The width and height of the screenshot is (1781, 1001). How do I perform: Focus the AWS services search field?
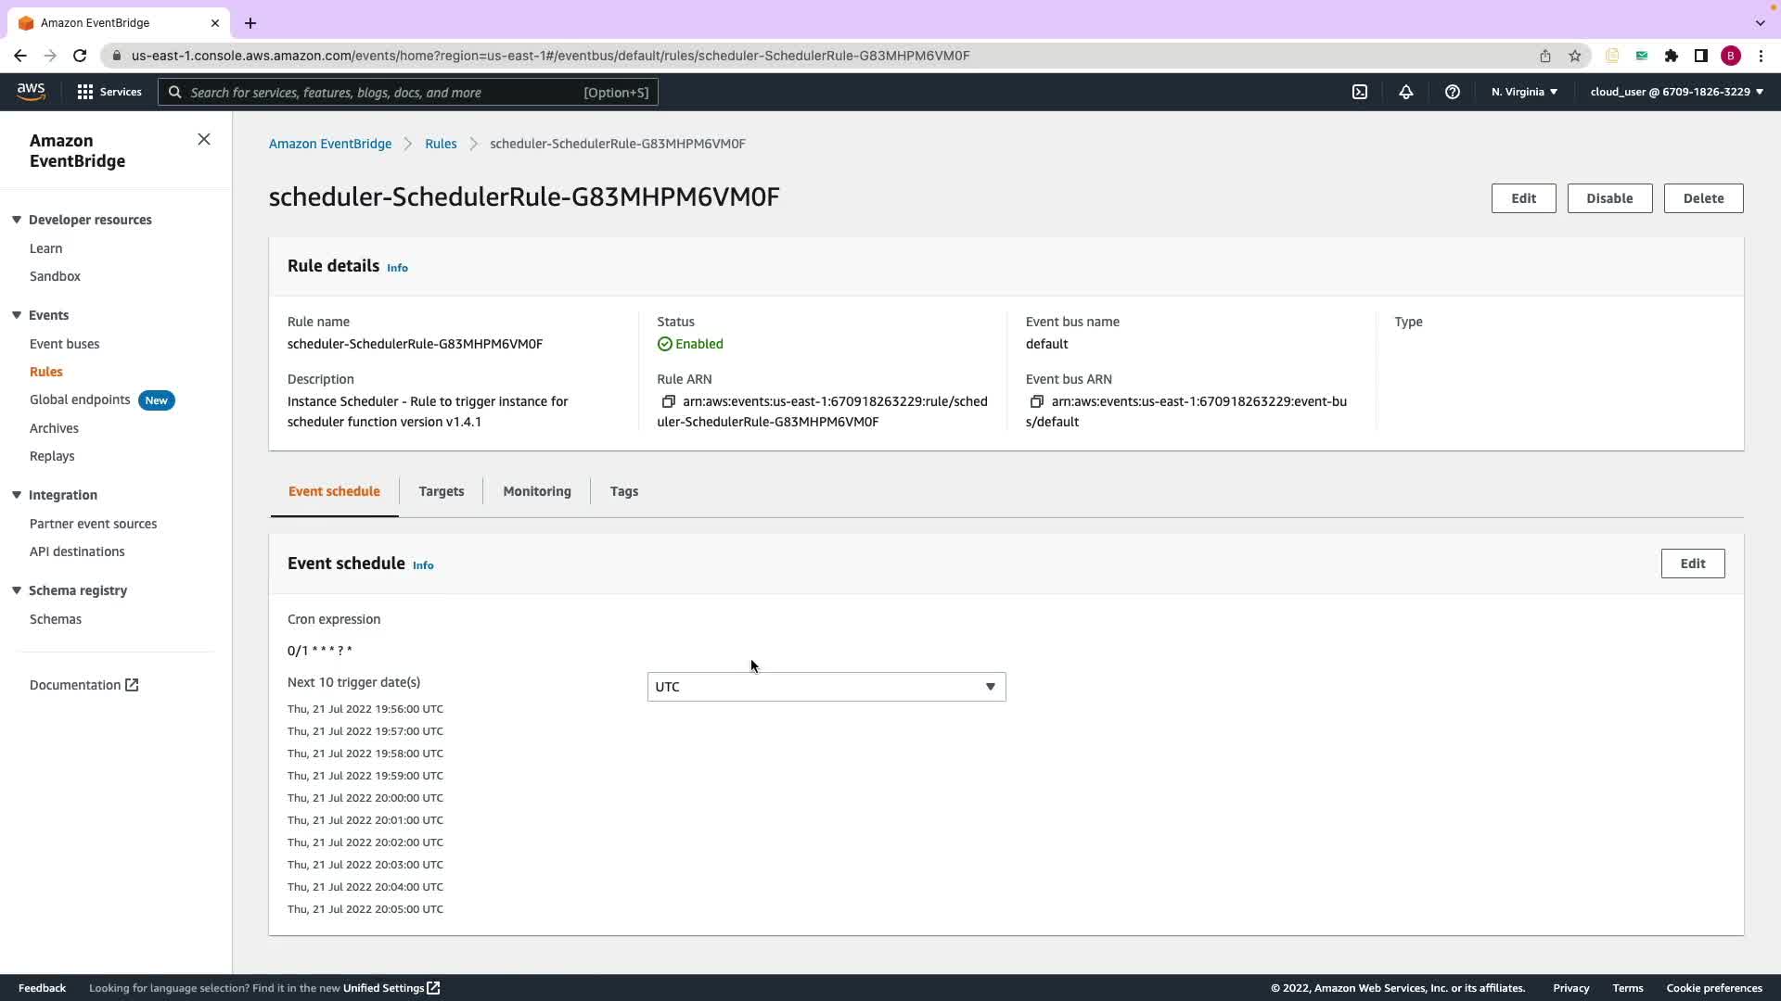click(x=408, y=92)
